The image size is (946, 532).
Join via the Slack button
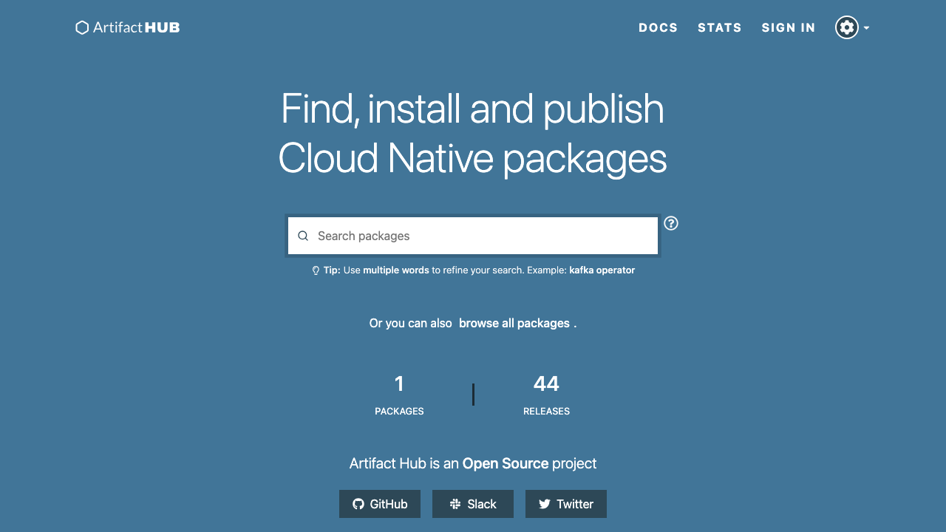(x=473, y=504)
